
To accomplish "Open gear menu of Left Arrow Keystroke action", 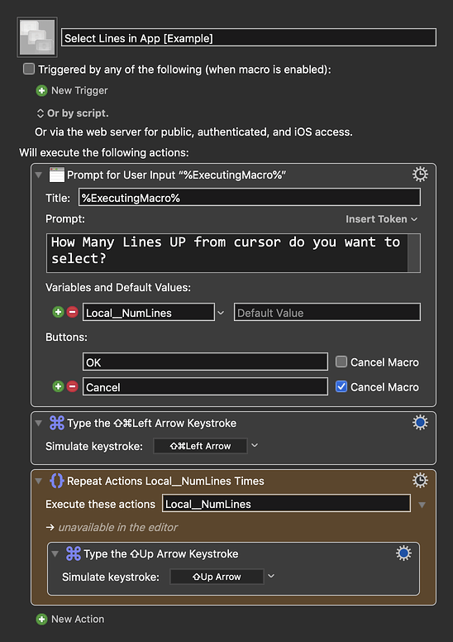I will pos(420,423).
